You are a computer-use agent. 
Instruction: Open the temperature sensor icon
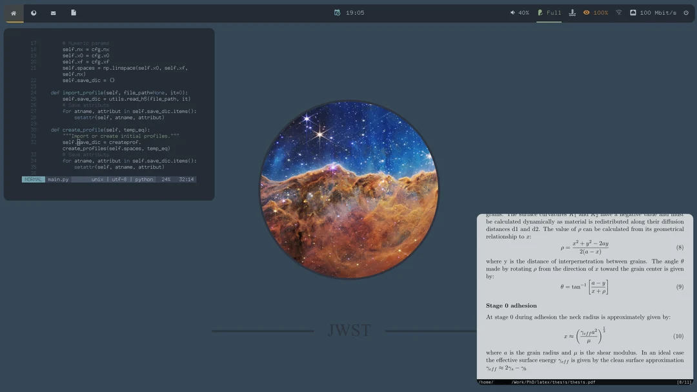click(572, 13)
